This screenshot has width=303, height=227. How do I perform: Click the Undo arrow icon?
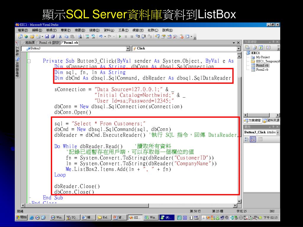click(101, 36)
